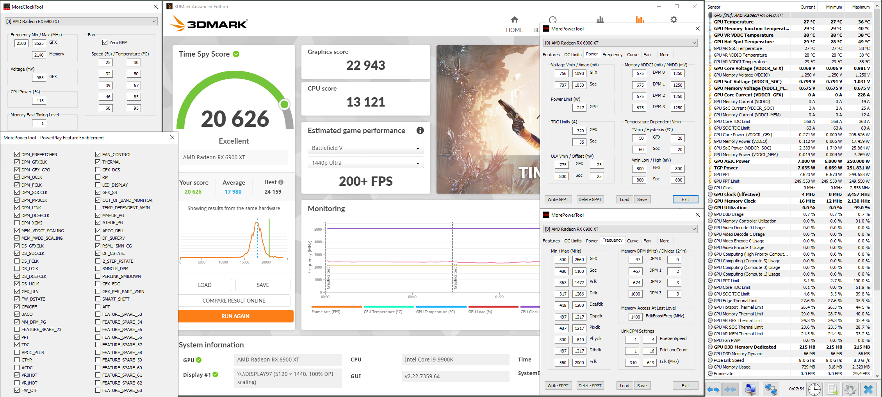This screenshot has height=397, width=882.
Task: Click the monitor with magnifier icon in the sensor toolbar
Action: pyautogui.click(x=750, y=389)
